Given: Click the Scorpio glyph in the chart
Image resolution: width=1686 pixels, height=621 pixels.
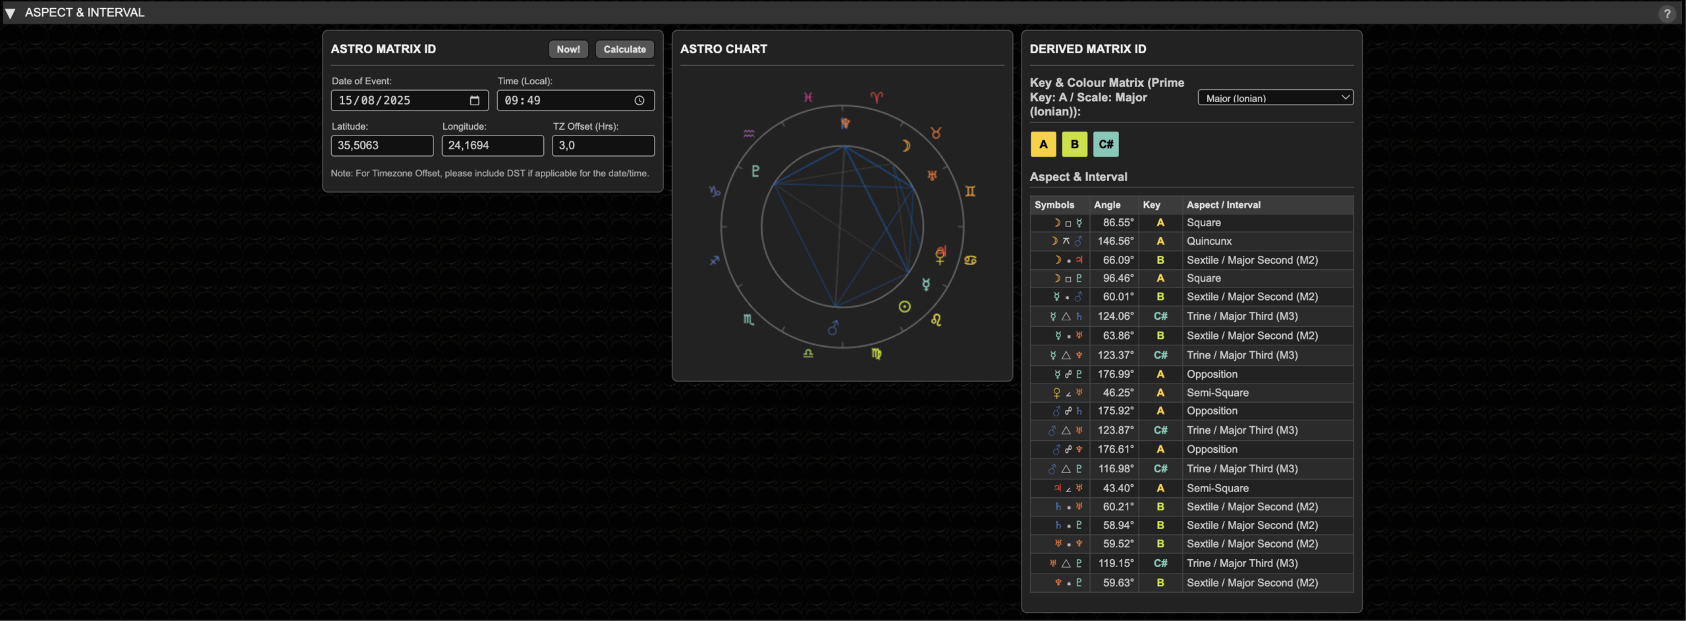Looking at the screenshot, I should 749,320.
